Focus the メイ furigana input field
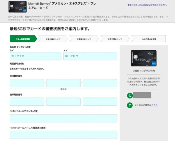175x142 pixels. click(x=90, y=56)
